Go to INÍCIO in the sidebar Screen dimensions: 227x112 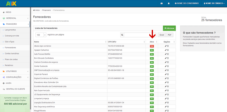tap(15, 12)
